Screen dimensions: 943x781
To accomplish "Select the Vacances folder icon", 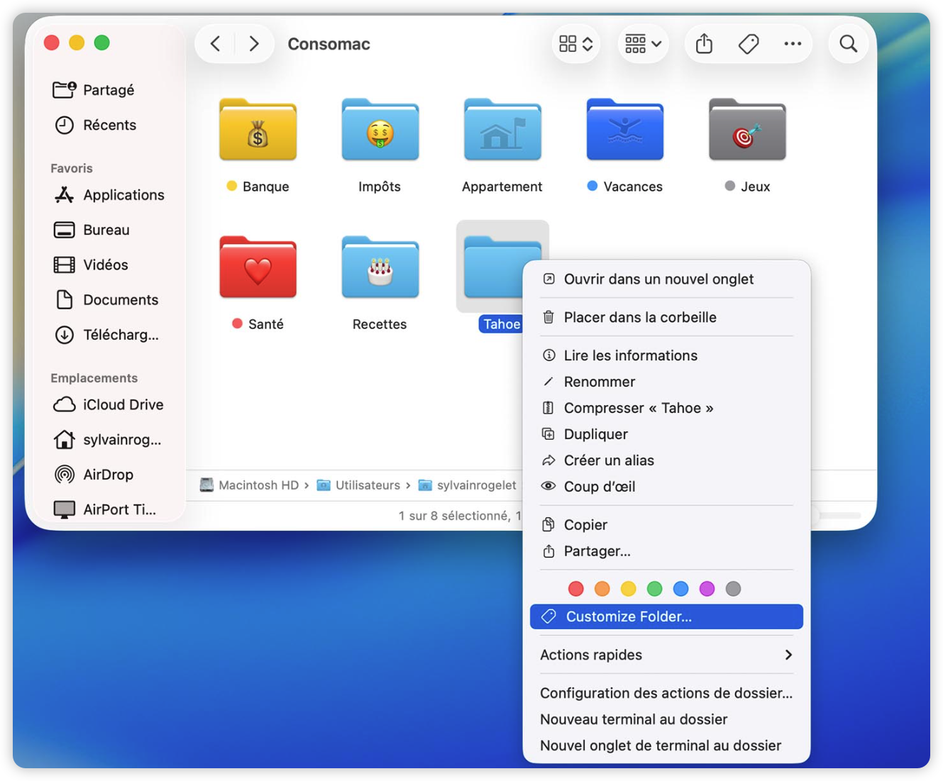I will pos(624,131).
